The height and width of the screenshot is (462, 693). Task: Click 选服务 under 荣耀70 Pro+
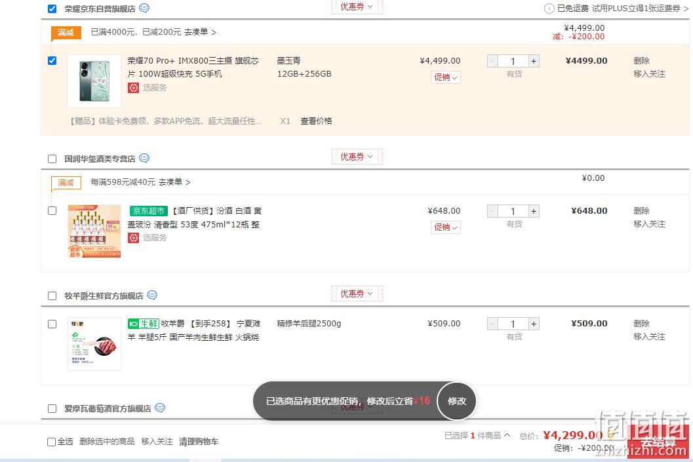click(155, 87)
